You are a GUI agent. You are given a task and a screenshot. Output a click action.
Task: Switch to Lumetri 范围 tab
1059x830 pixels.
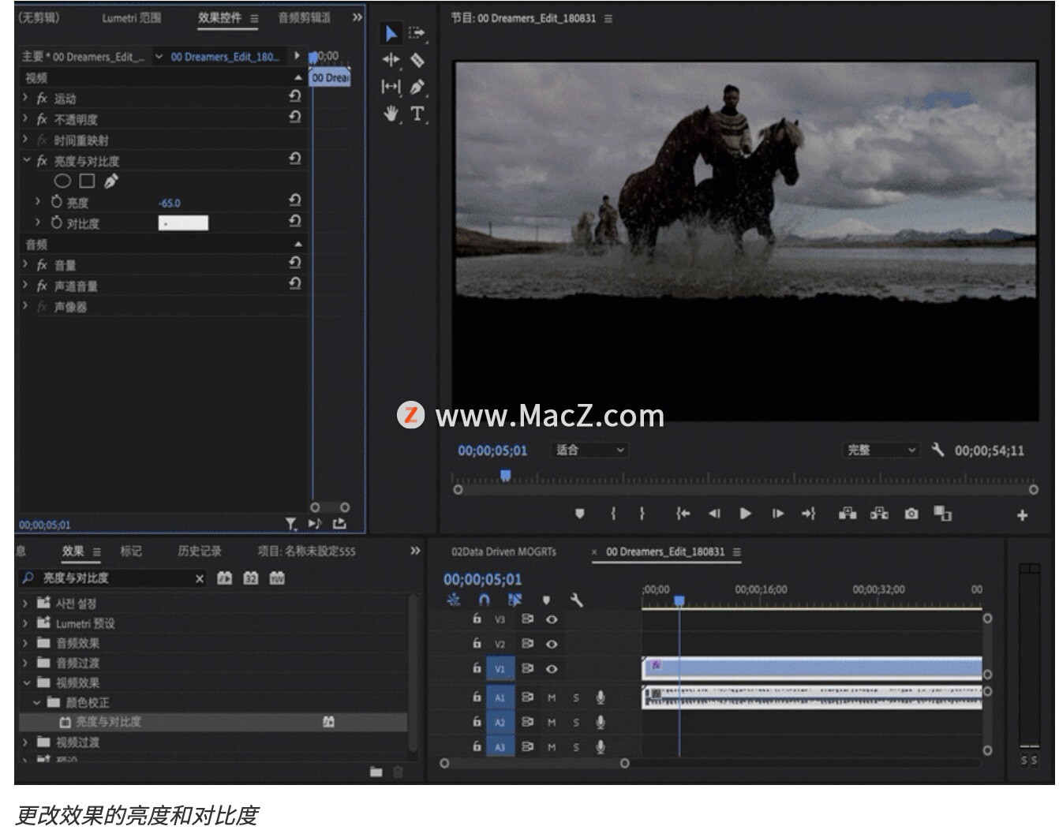tap(131, 17)
